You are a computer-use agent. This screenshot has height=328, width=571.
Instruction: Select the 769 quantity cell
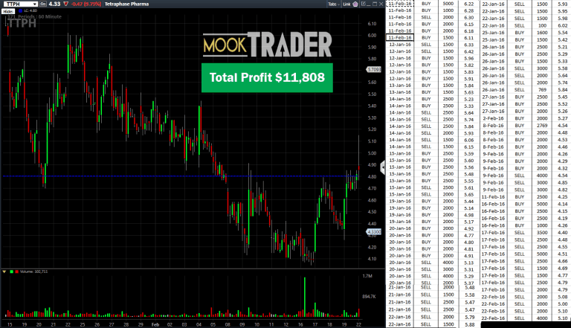[542, 90]
